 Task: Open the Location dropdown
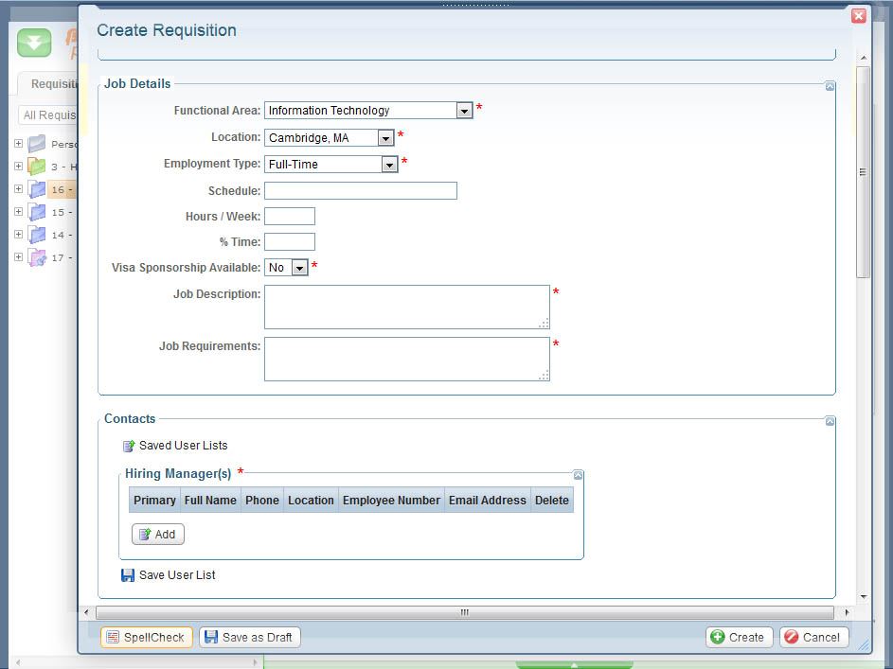click(x=384, y=138)
